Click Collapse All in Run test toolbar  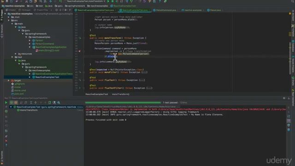[x=35, y=102]
